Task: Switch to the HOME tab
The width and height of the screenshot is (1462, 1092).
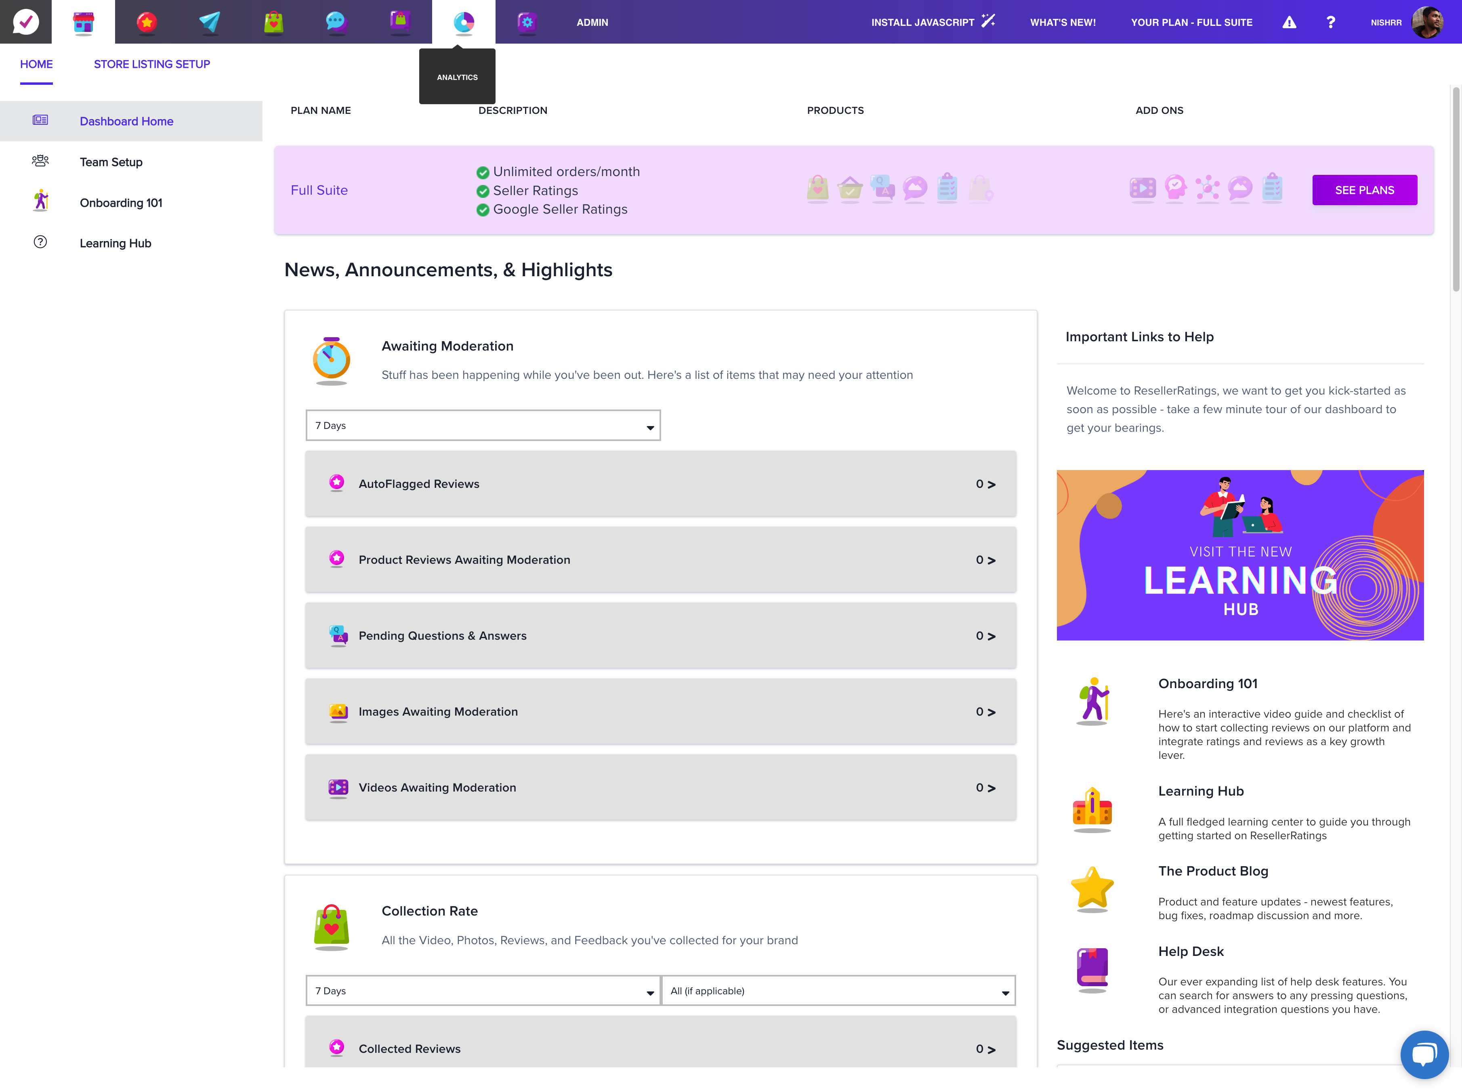Action: tap(36, 64)
